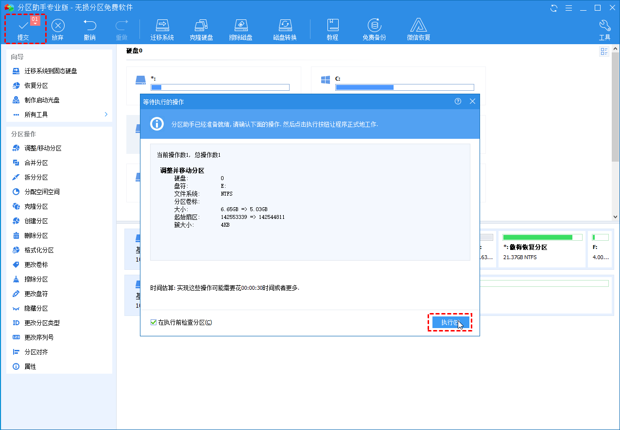Uncheck 在执行前检查分区 checkbox
This screenshot has height=430, width=620.
pos(154,322)
